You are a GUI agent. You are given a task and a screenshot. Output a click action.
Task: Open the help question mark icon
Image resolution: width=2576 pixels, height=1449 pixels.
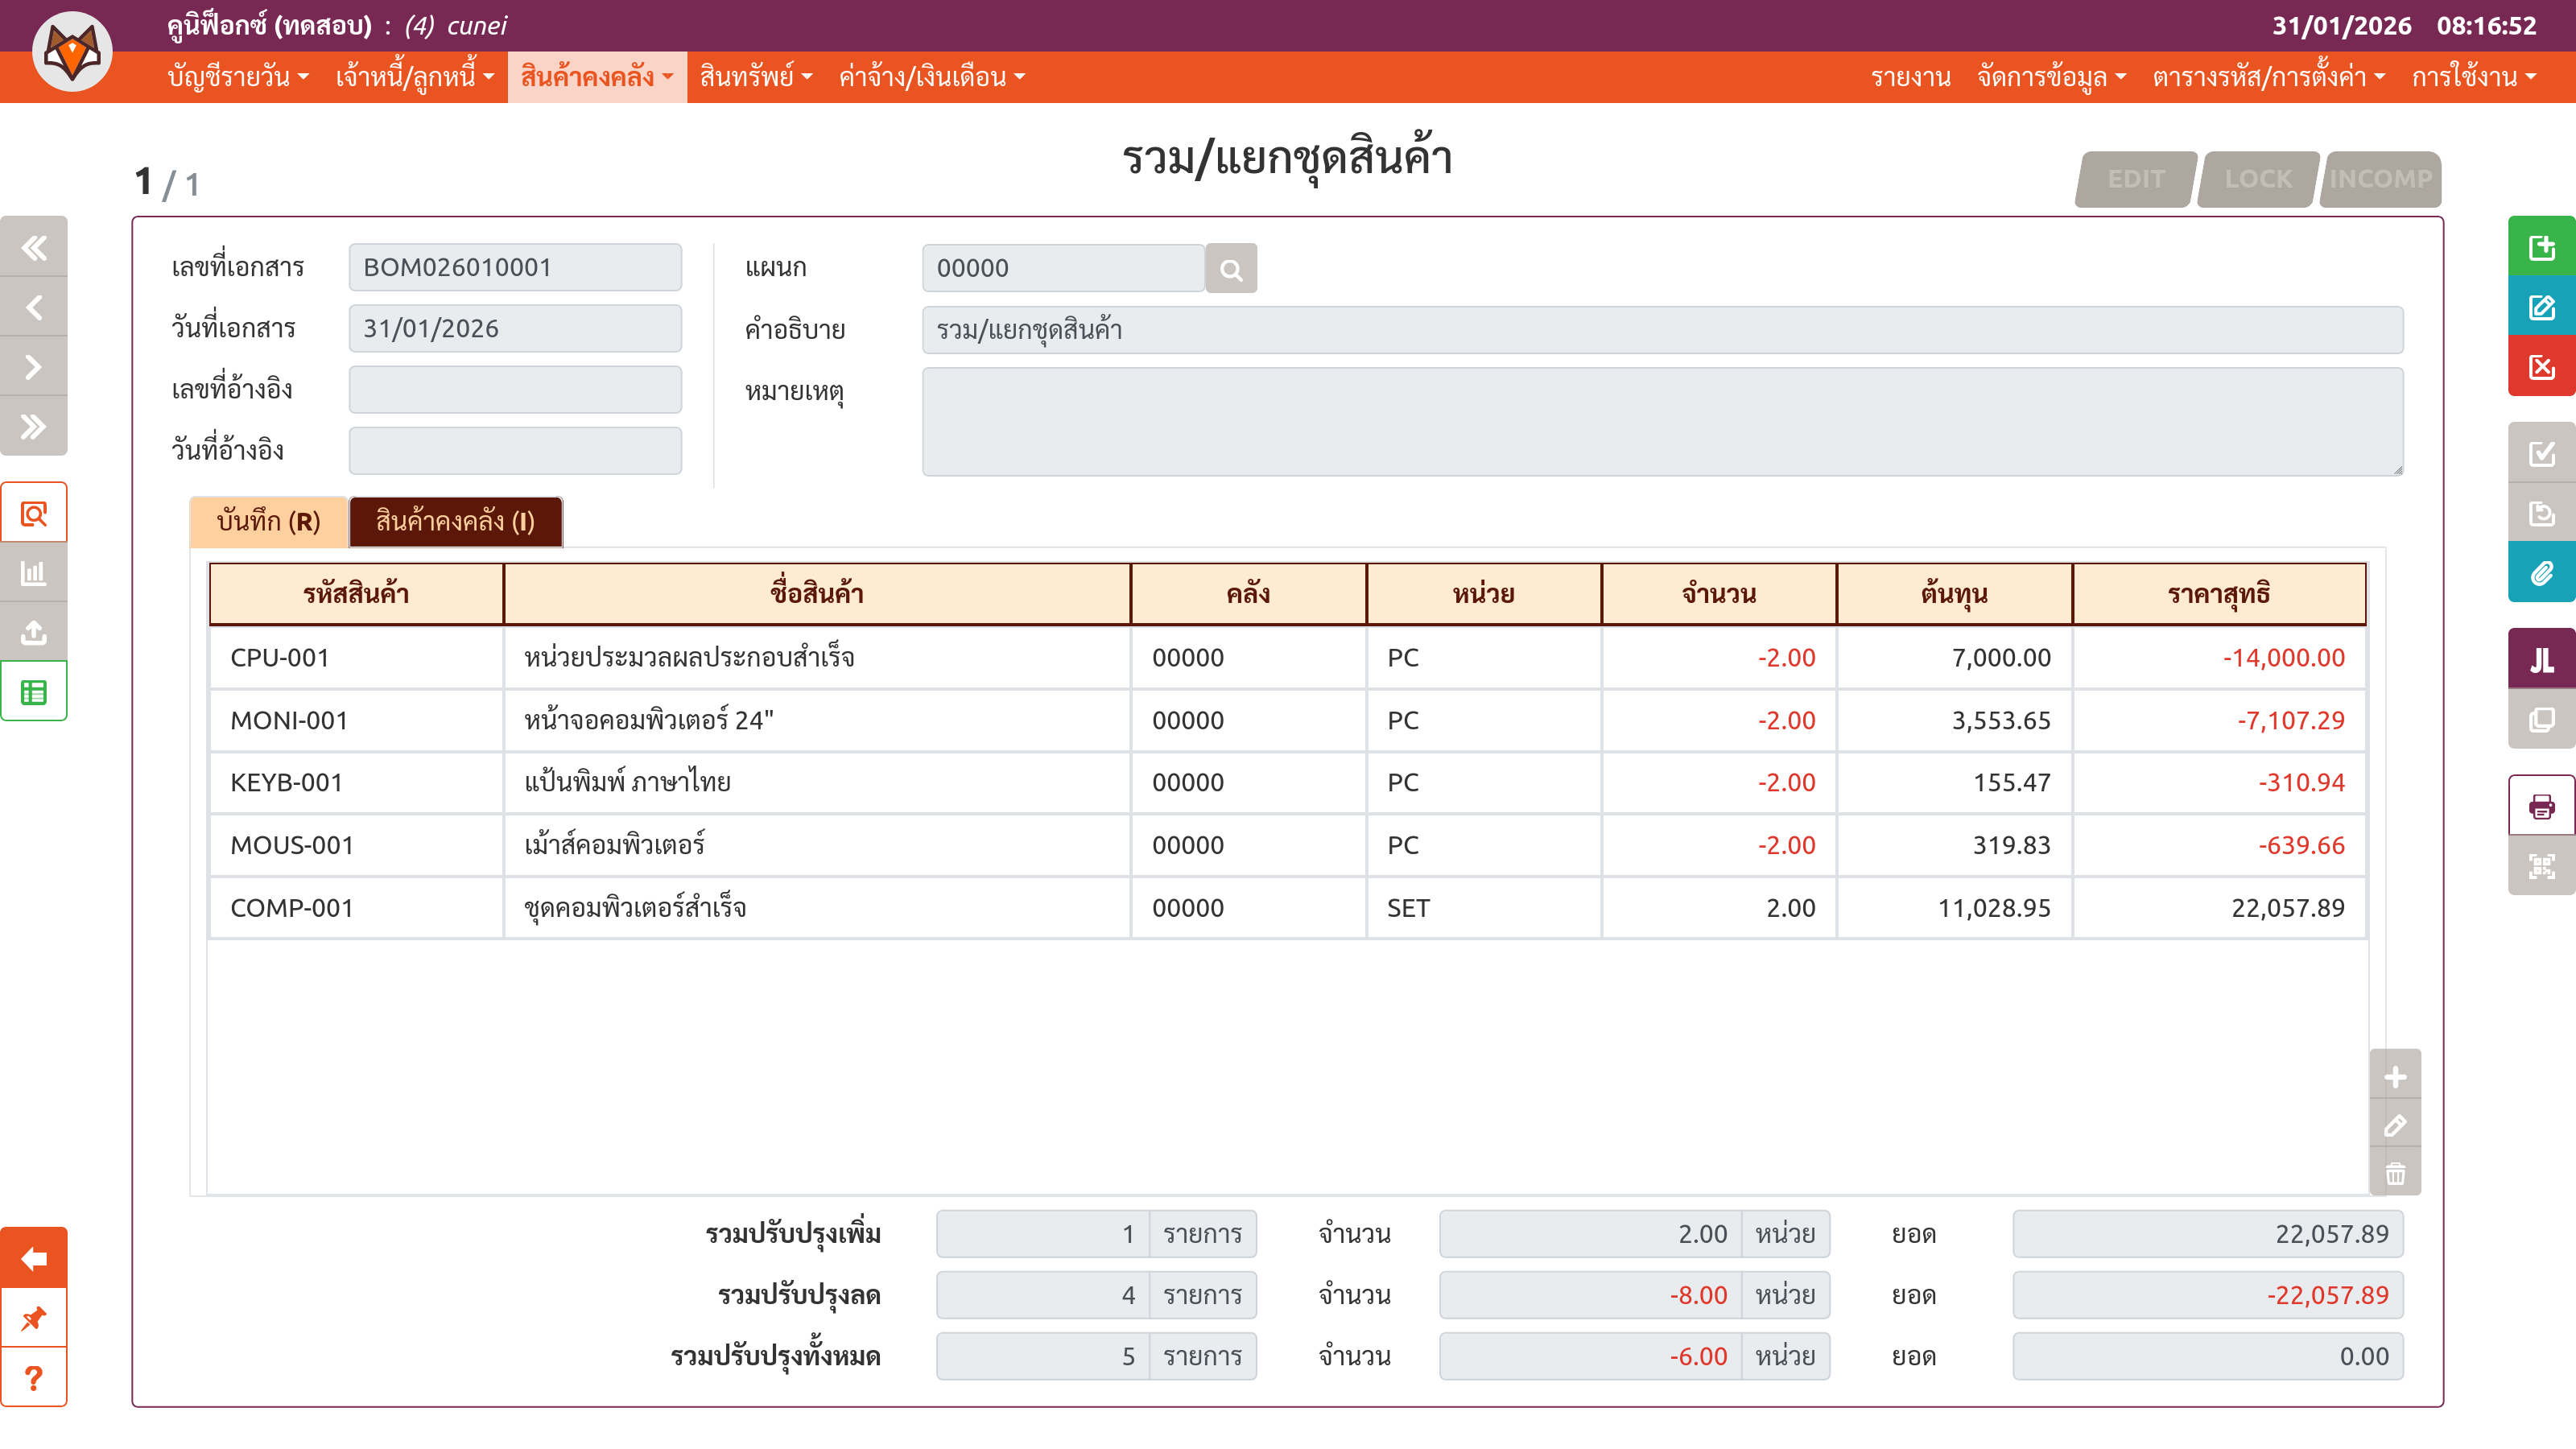tap(34, 1378)
